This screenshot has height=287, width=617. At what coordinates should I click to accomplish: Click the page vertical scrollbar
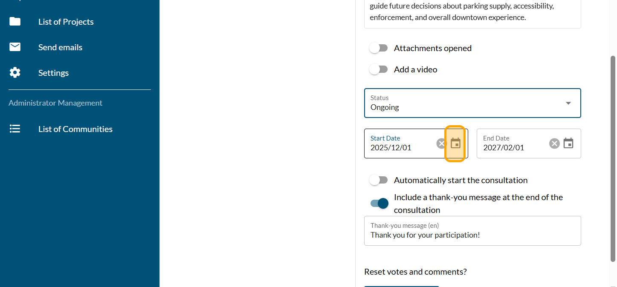point(613,158)
